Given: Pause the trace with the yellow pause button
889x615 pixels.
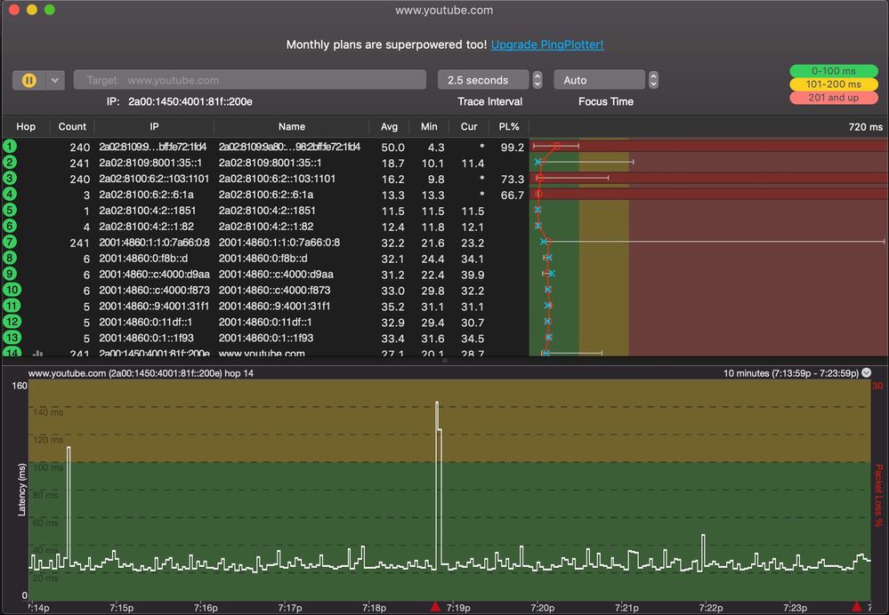Looking at the screenshot, I should (29, 80).
